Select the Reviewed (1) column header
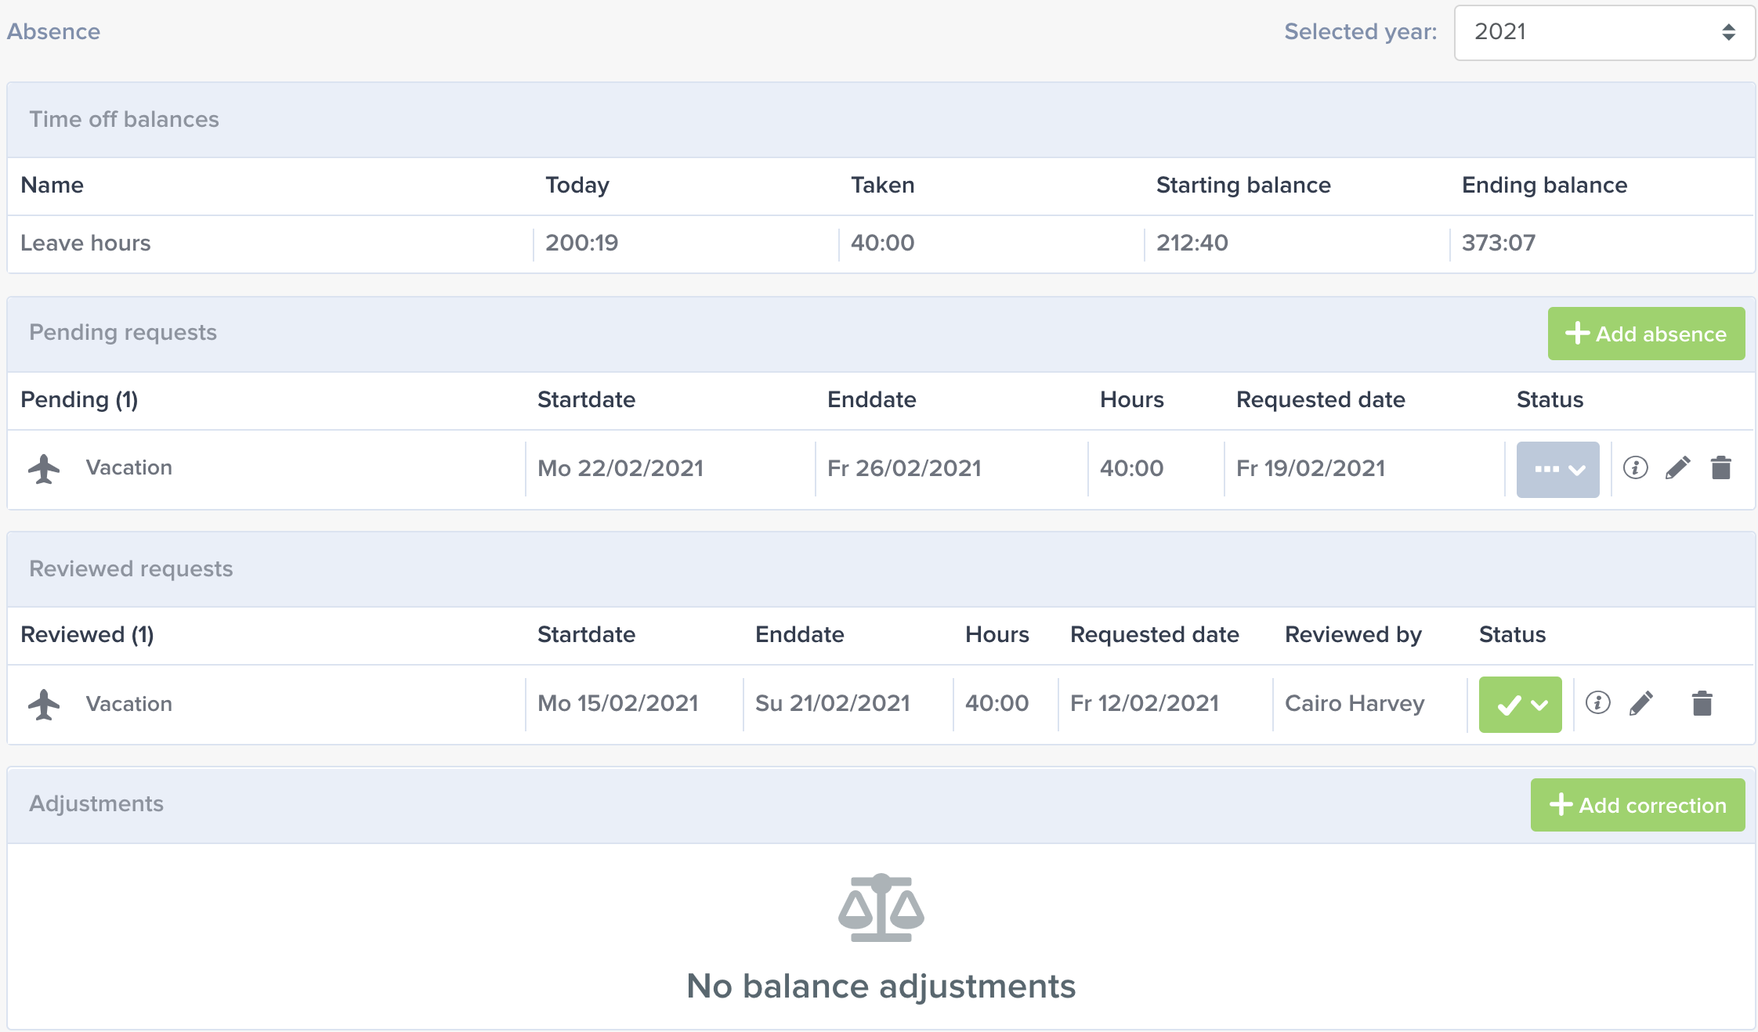The height and width of the screenshot is (1032, 1758). coord(87,634)
